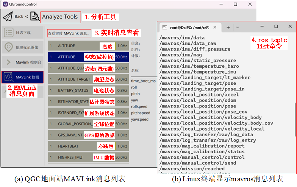The image size is (297, 187).
Task: Click the roll field name
Action: point(134,87)
